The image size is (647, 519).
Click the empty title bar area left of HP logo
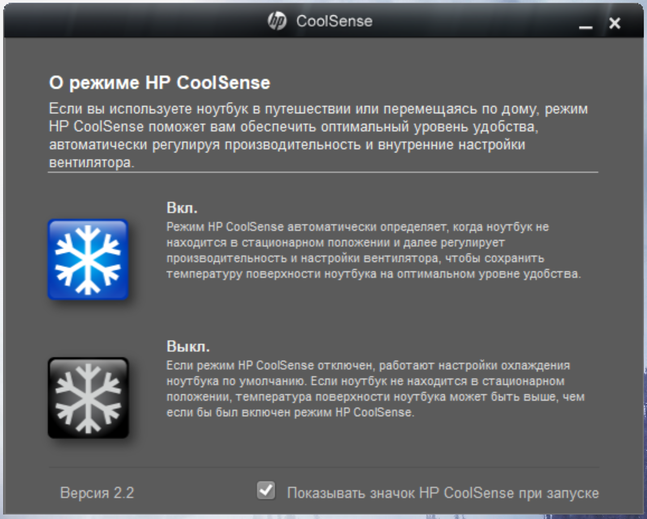[x=134, y=21]
